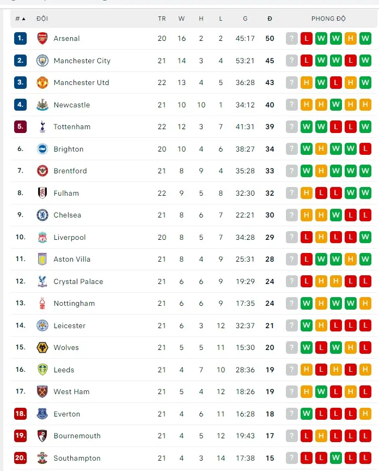Viewport: 379px width, 471px height.
Task: Open the Crystal Palace team link
Action: [78, 281]
